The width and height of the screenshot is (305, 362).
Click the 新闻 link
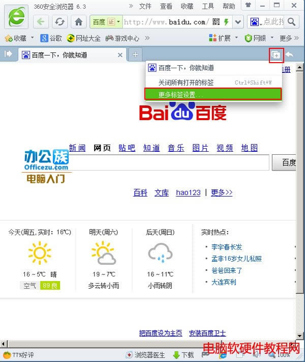point(77,148)
